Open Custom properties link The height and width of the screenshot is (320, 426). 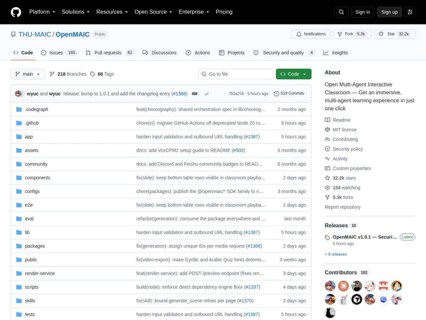tap(348, 169)
